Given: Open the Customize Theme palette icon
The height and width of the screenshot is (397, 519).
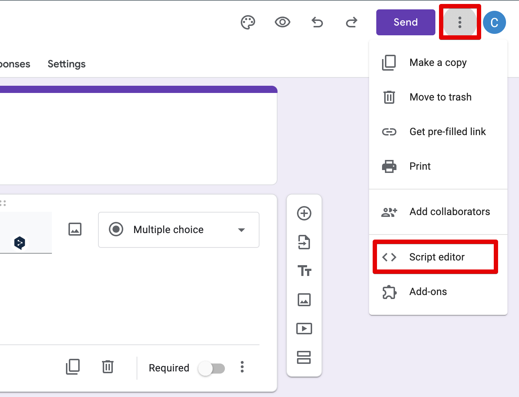Looking at the screenshot, I should [248, 22].
